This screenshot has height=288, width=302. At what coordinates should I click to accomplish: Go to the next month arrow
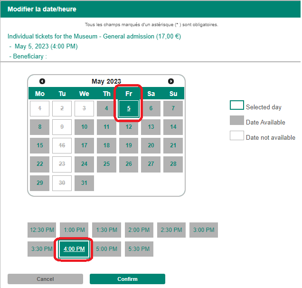pyautogui.click(x=170, y=81)
